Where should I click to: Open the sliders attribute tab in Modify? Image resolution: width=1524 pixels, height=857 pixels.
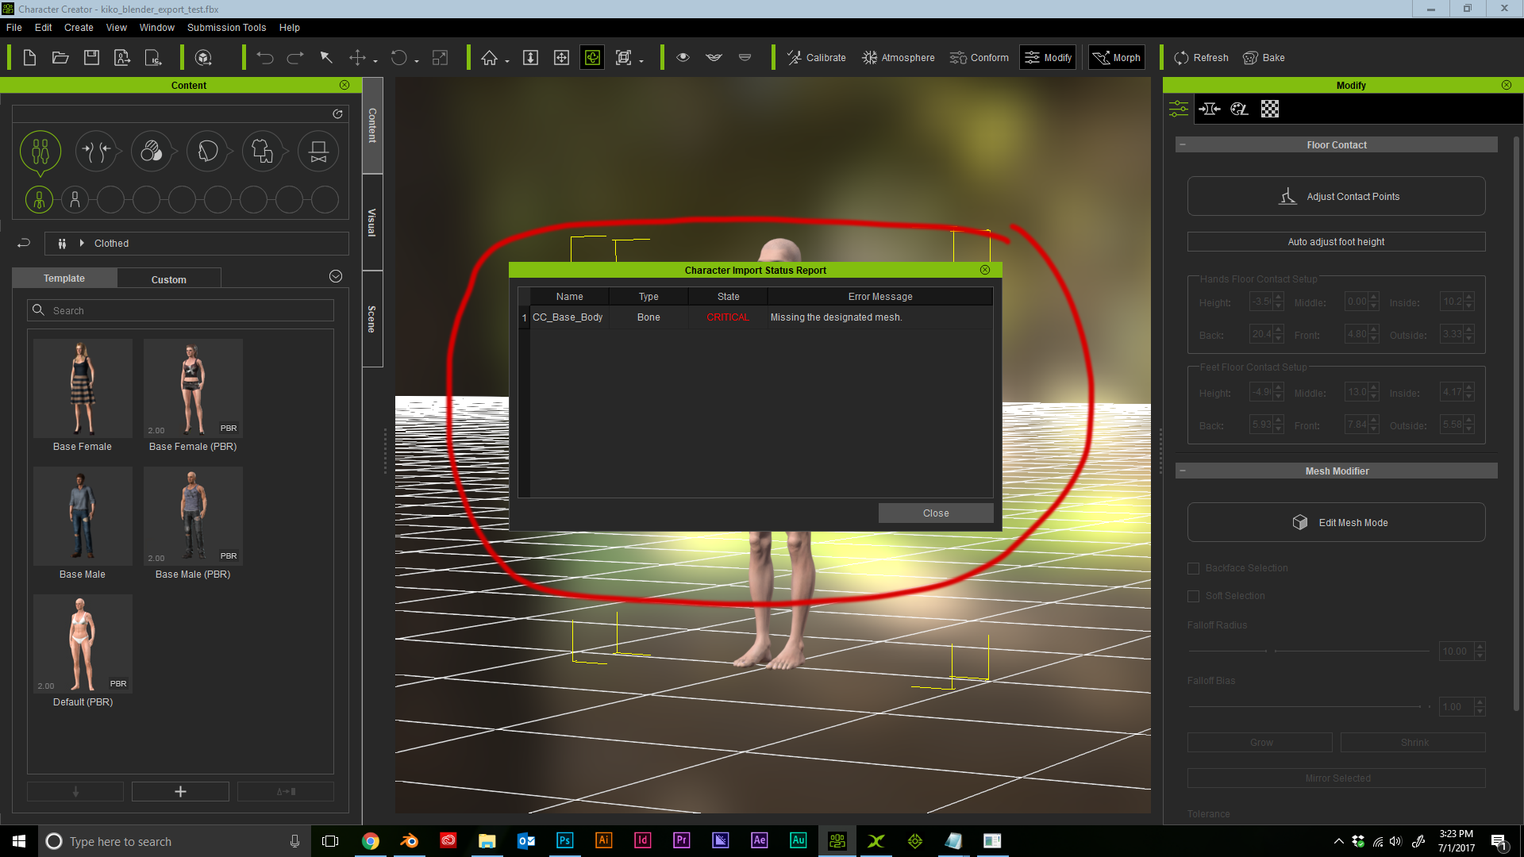tap(1179, 109)
